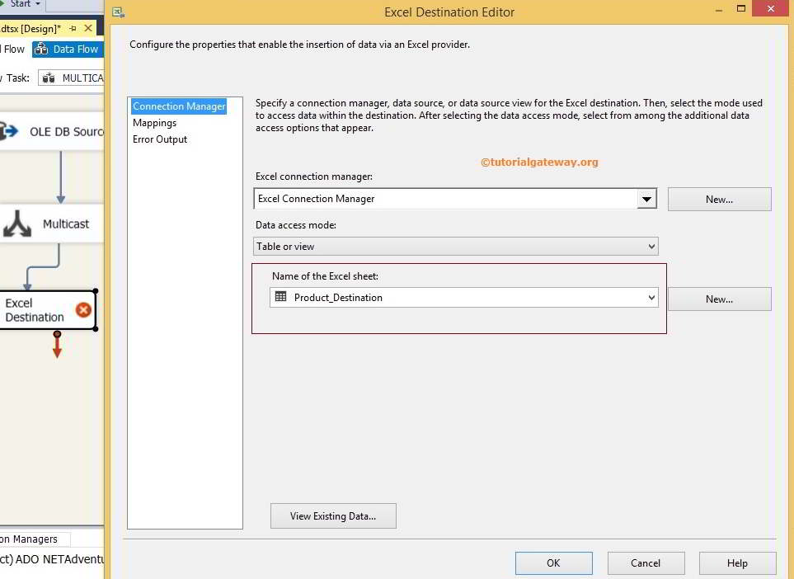This screenshot has width=794, height=579.
Task: Click the Data Flow tab icon
Action: pyautogui.click(x=42, y=49)
